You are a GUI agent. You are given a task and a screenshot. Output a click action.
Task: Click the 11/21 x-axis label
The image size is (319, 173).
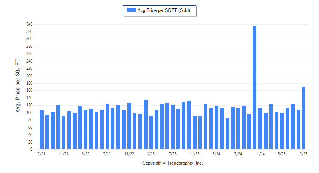(x=64, y=154)
